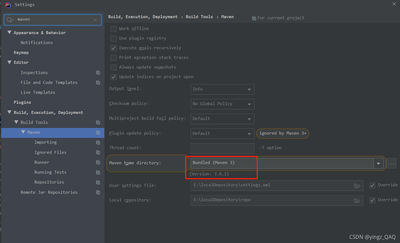
Task: Click the Build, Execution, Deployment breadcrumb
Action: pyautogui.click(x=143, y=17)
